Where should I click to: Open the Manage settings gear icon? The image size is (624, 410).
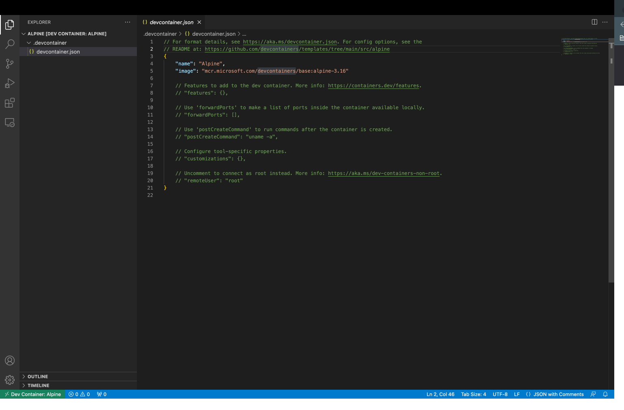tap(10, 380)
